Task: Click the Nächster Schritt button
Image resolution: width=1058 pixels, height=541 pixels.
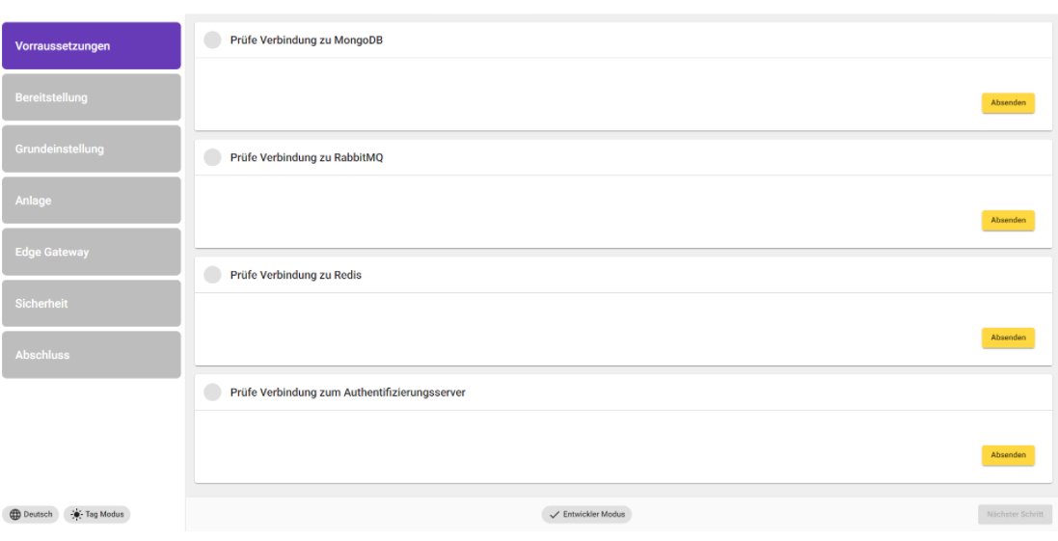Action: (1015, 515)
